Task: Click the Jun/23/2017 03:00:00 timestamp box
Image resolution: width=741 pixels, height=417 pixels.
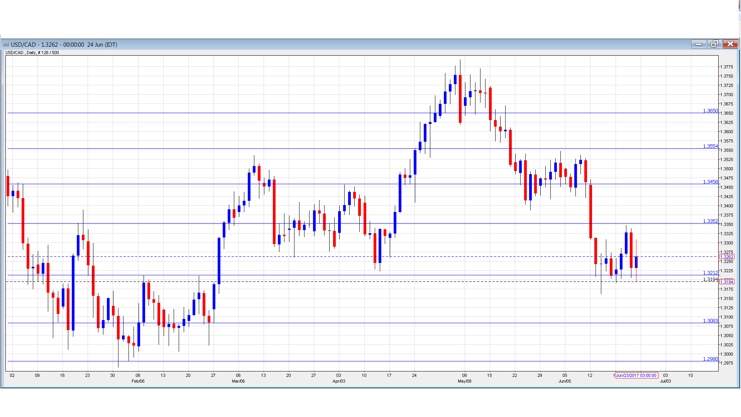Action: (637, 375)
